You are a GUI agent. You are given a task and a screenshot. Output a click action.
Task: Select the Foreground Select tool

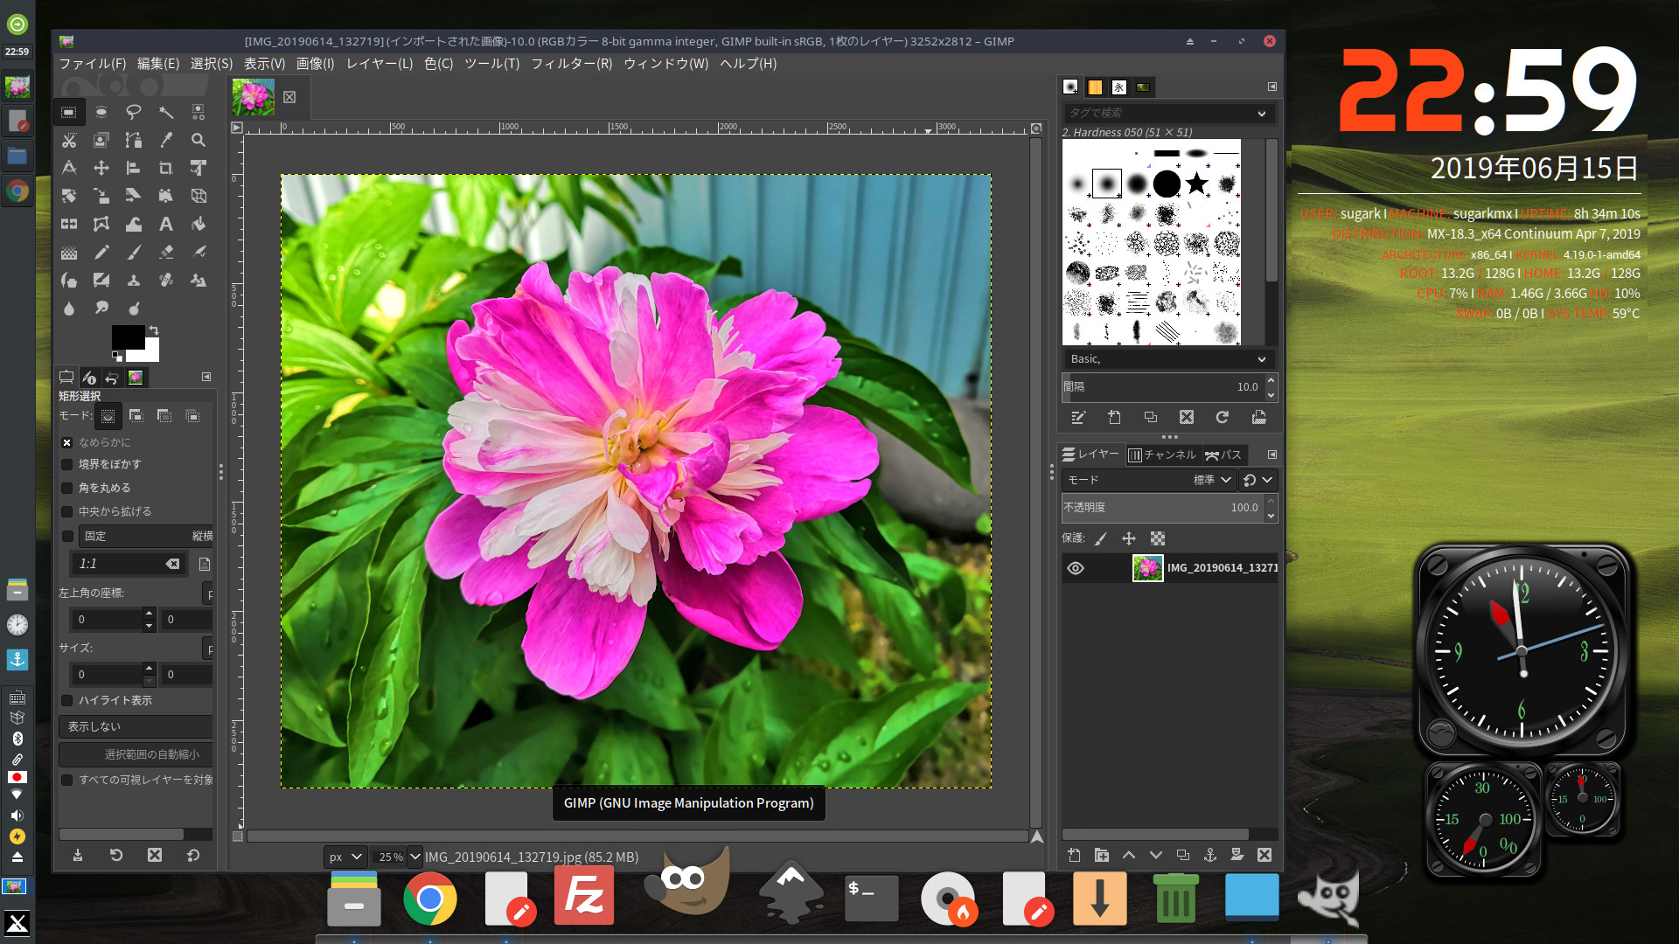(101, 140)
